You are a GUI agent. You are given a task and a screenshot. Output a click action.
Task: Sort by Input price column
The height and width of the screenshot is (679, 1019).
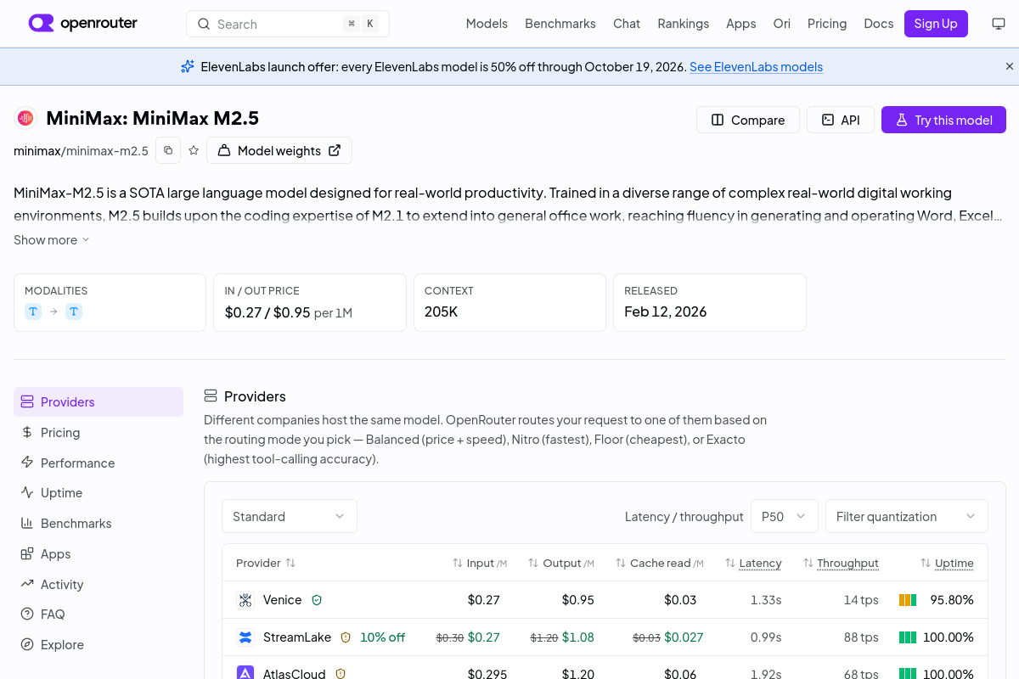point(480,563)
